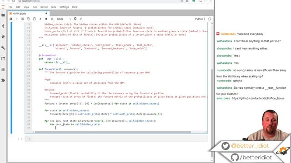The image size is (291, 163).
Task: Click the green extension icon in browser toolbar
Action: [194, 1]
